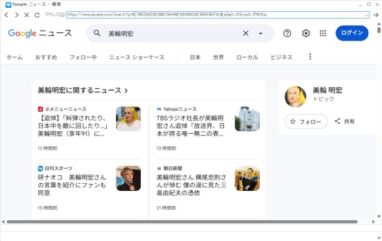Click the vertical scrollbar up arrow
Viewport: 382px width, 241px height.
[379, 24]
